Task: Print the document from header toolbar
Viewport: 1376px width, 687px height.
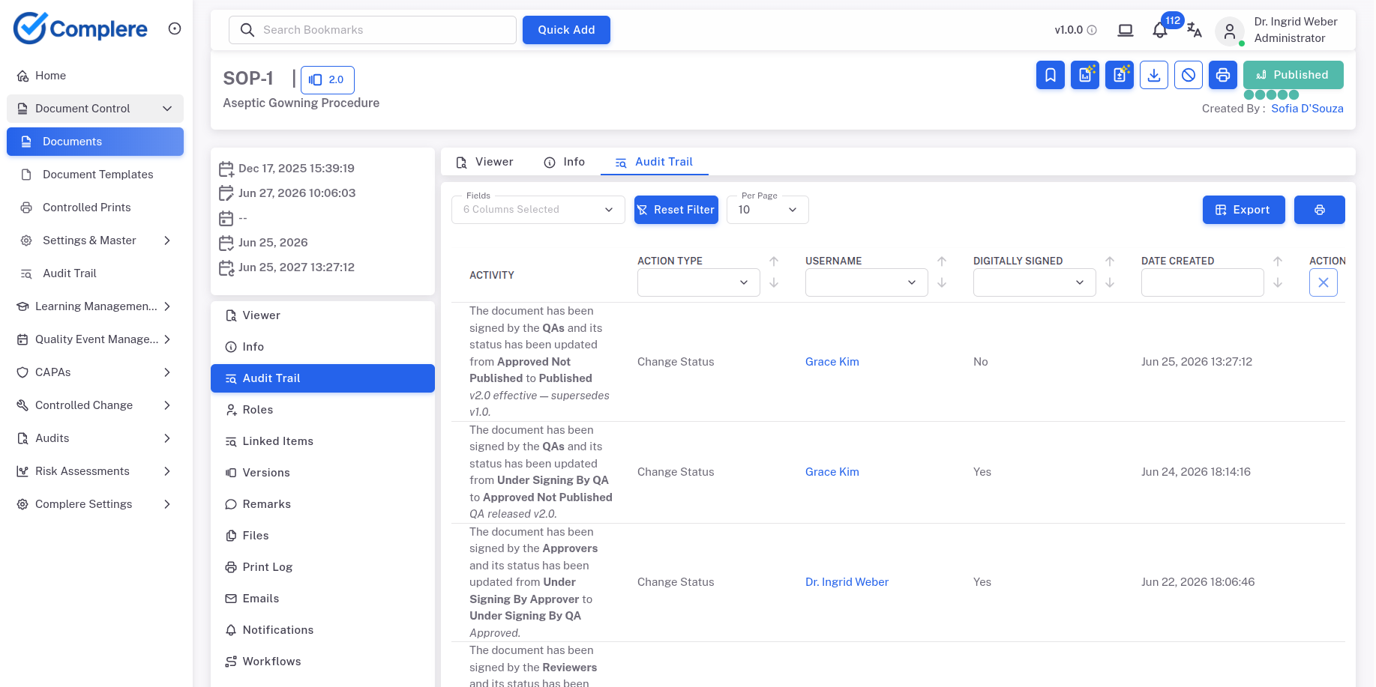Action: tap(1223, 75)
